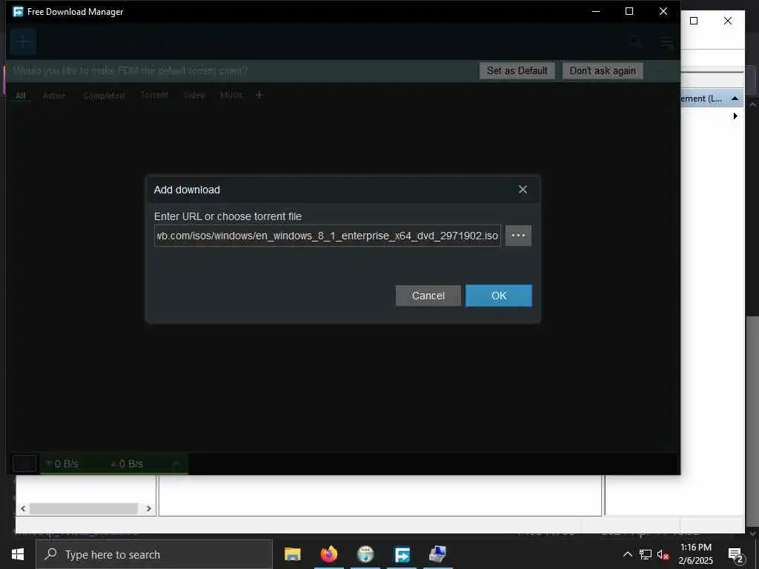The width and height of the screenshot is (759, 569).
Task: Open the Windows Start menu
Action: (x=18, y=554)
